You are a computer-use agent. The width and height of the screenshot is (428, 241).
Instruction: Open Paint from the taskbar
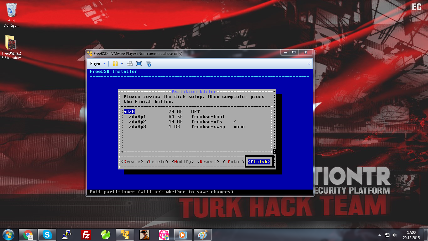click(x=202, y=235)
